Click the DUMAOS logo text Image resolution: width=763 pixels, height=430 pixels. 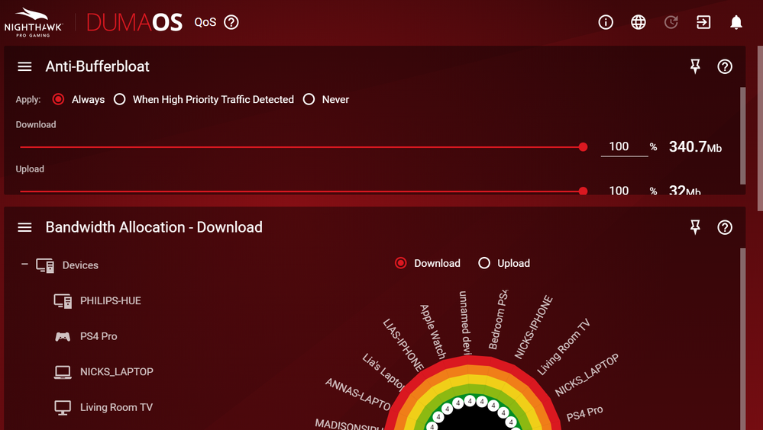click(134, 22)
